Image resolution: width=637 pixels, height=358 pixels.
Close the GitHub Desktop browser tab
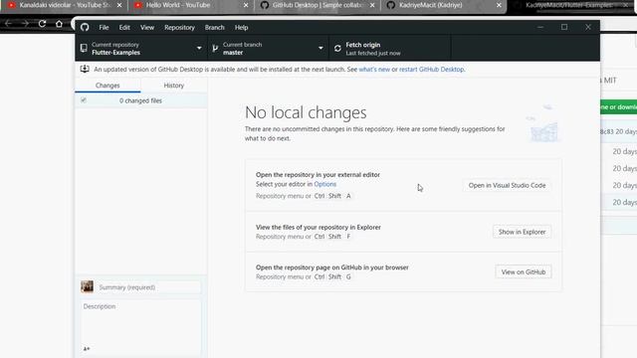tap(372, 5)
